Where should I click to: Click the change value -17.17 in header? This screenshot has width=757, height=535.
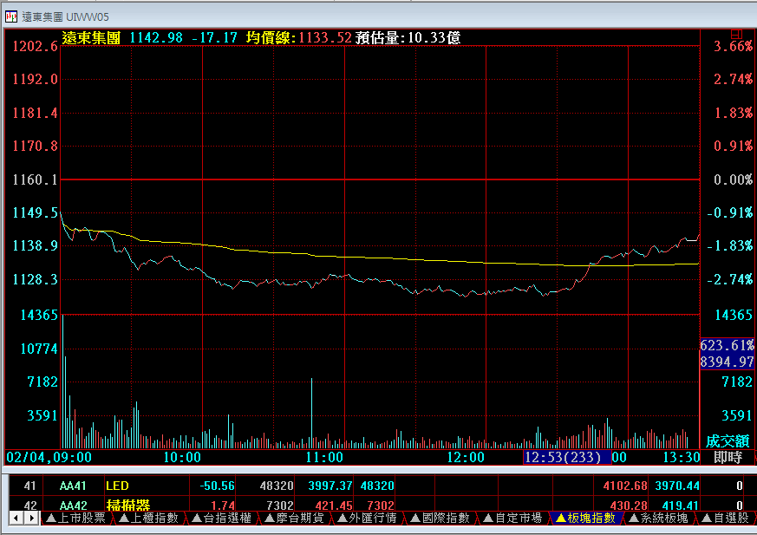[214, 37]
